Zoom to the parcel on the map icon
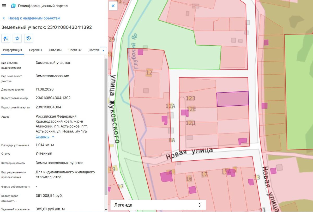 point(6,38)
